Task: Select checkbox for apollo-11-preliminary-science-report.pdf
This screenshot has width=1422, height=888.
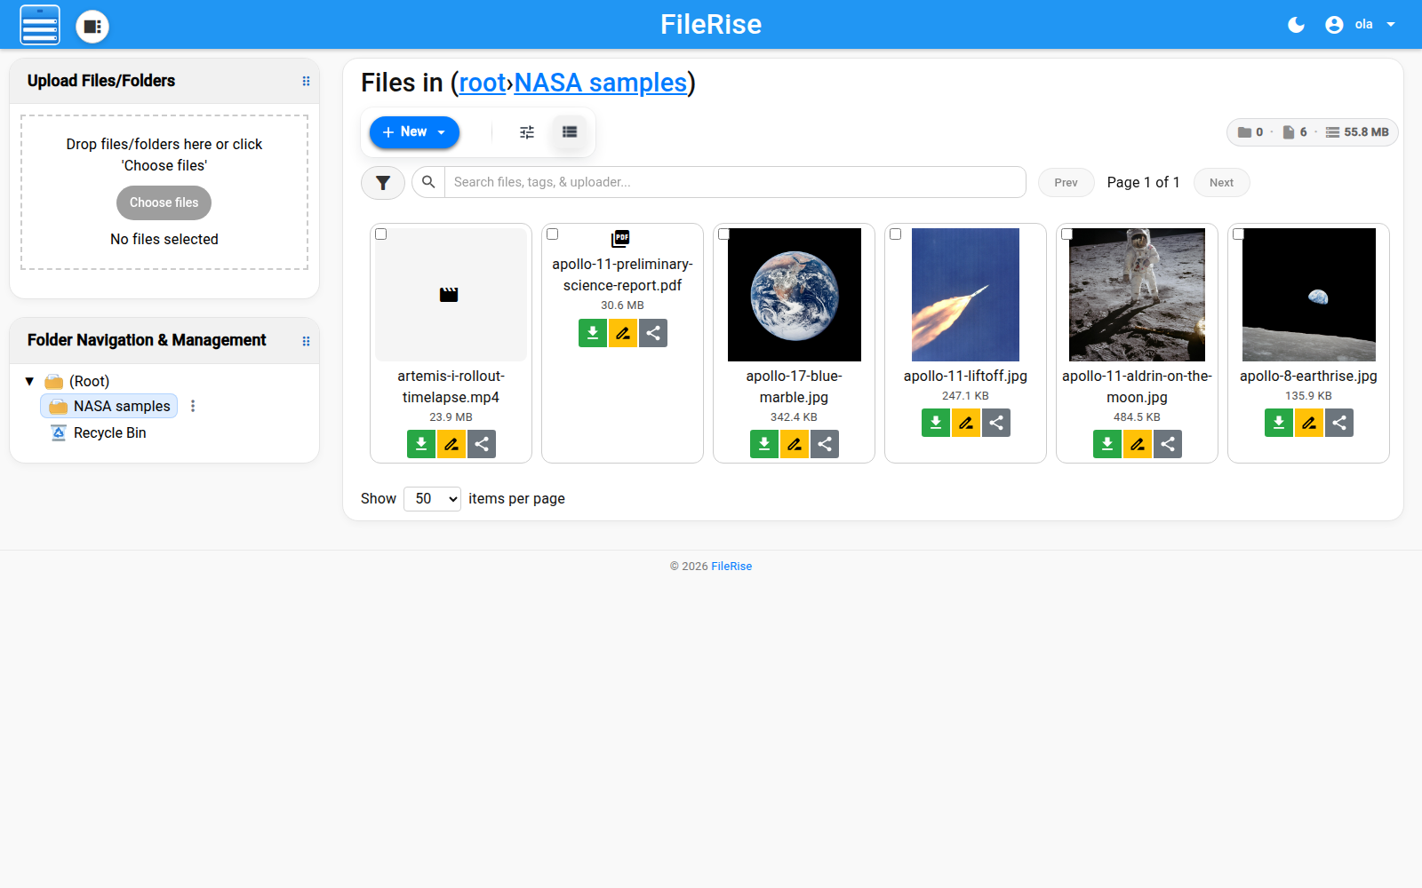Action: 553,234
